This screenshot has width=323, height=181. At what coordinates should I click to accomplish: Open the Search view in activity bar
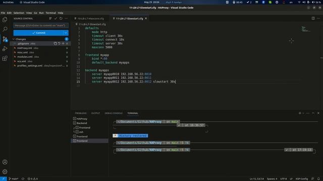click(x=5, y=29)
